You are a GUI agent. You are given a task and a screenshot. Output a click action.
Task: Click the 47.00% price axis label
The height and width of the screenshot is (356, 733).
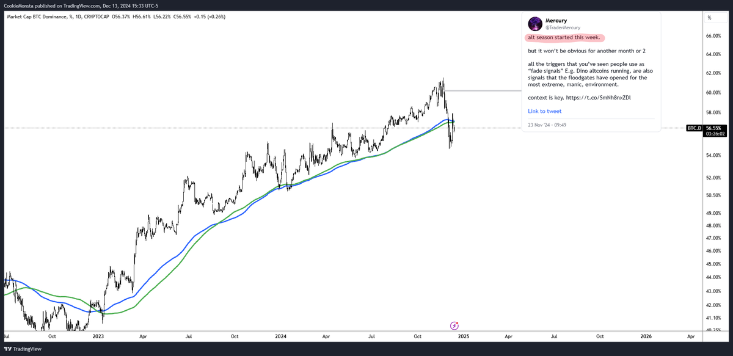click(x=713, y=238)
